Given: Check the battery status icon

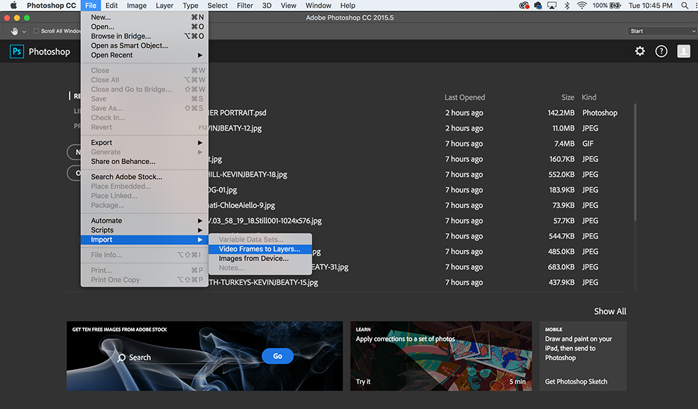Looking at the screenshot, I should pos(615,6).
